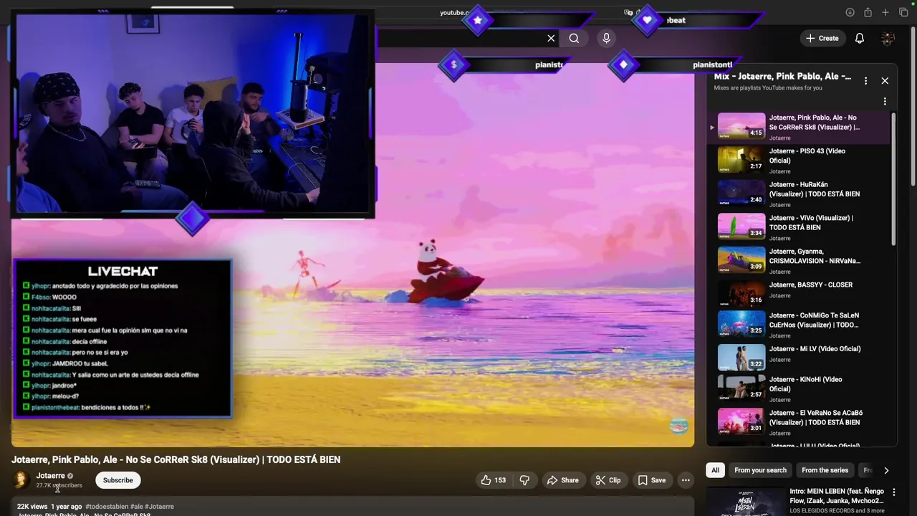The height and width of the screenshot is (516, 917).
Task: Open more actions ellipsis beside Save
Action: tap(686, 480)
